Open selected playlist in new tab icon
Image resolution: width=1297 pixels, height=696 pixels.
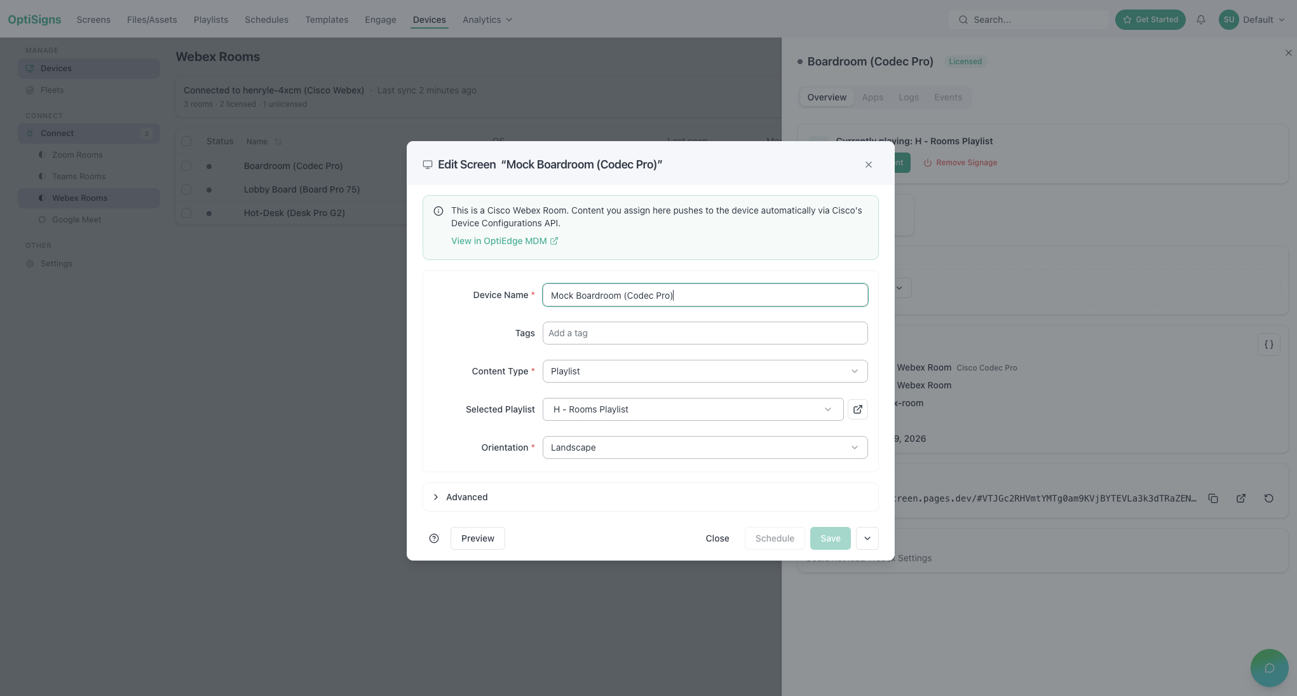[857, 409]
